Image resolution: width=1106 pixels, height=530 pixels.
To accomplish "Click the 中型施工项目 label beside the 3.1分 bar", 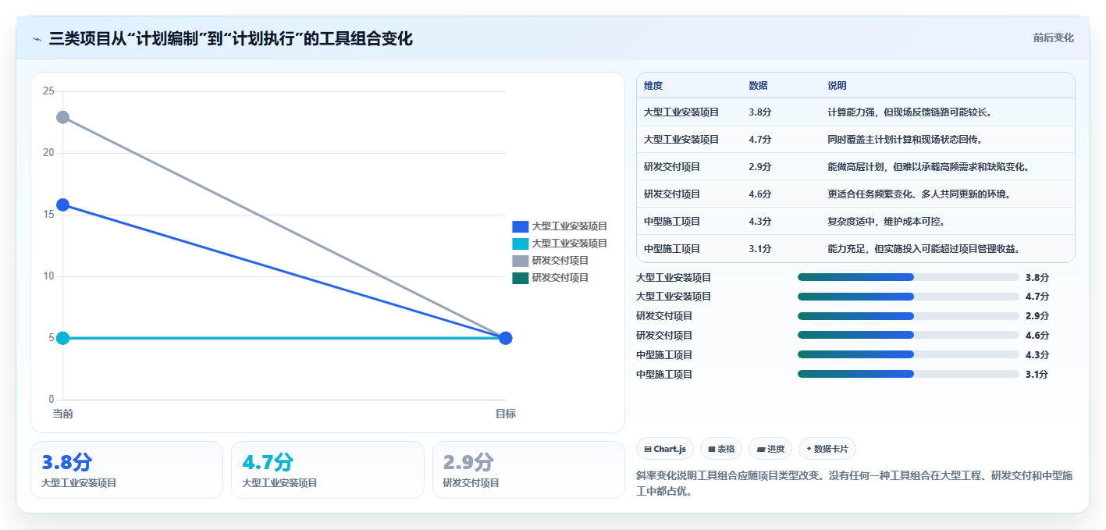I will point(664,374).
